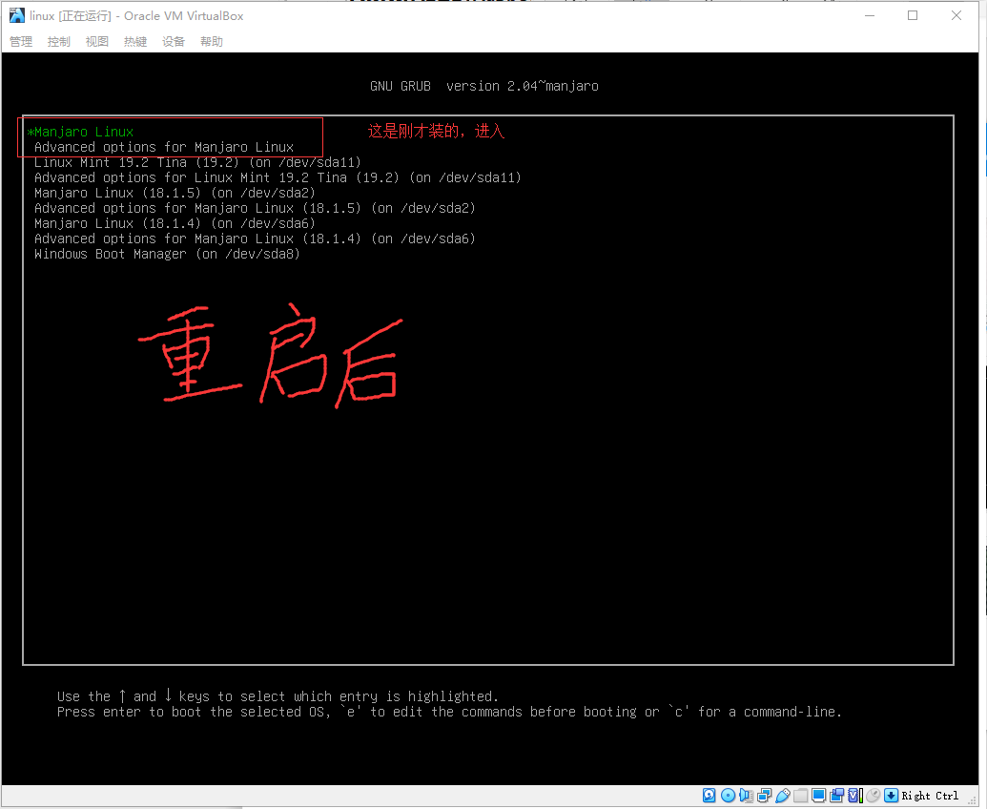
Task: Click the display monitor status icon
Action: point(818,796)
